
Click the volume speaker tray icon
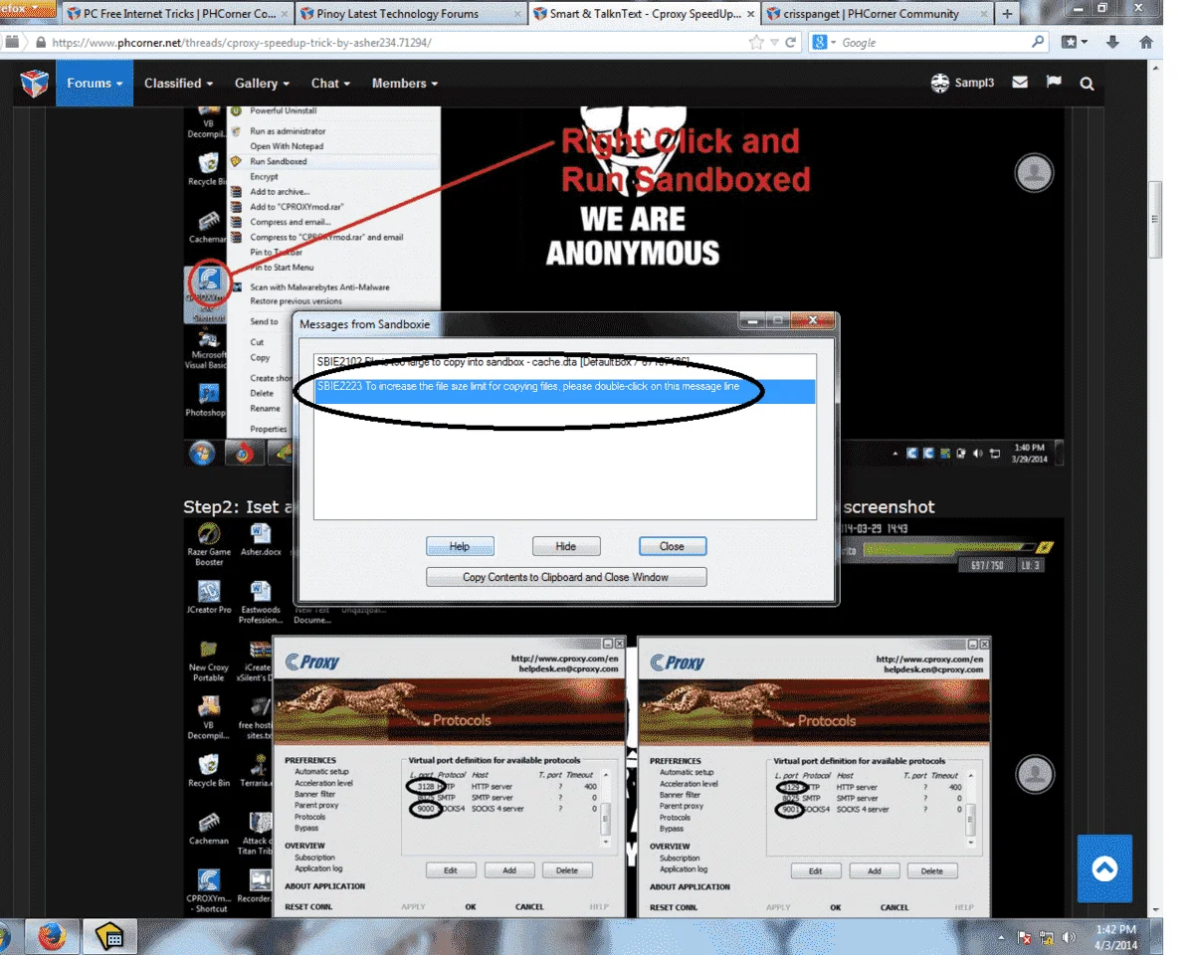1070,937
